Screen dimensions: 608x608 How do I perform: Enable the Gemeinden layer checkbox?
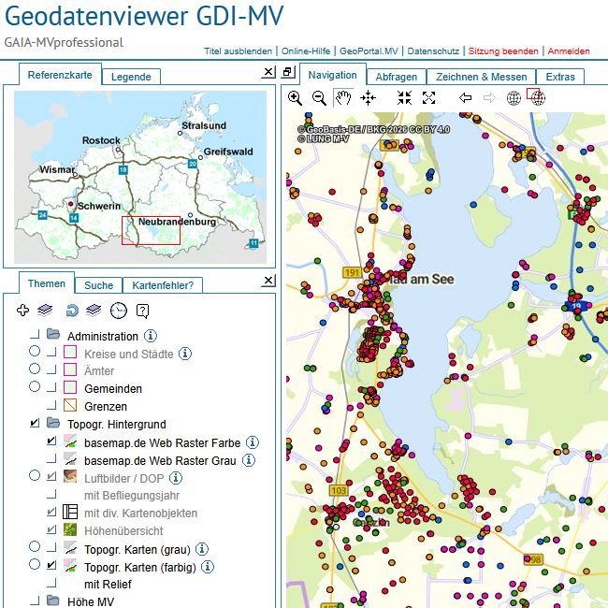(51, 387)
